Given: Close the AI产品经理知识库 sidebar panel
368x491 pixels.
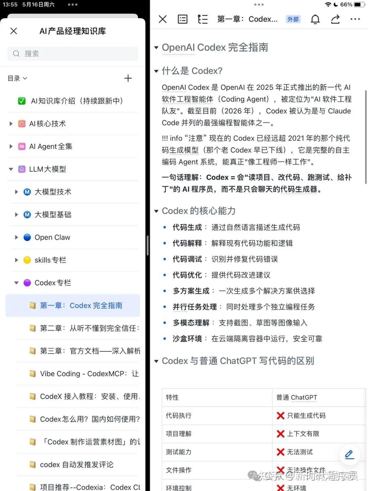Looking at the screenshot, I should click(14, 31).
